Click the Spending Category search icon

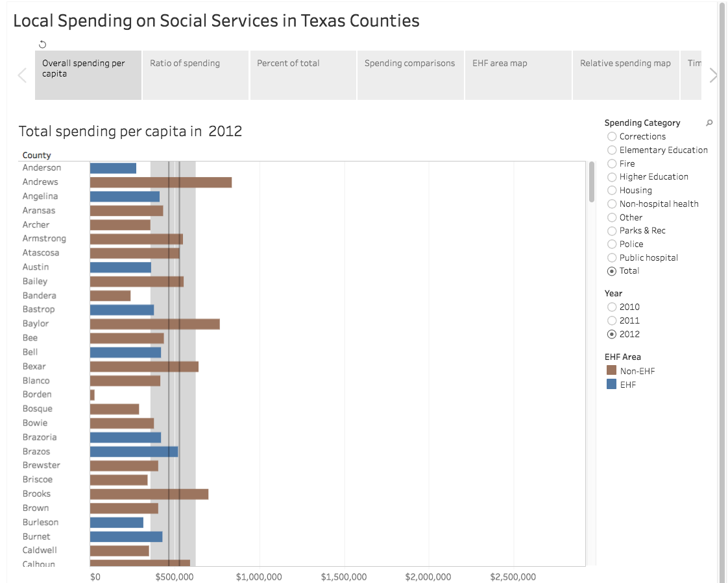click(x=709, y=123)
